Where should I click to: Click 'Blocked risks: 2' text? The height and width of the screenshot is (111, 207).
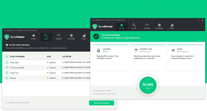(x=146, y=52)
